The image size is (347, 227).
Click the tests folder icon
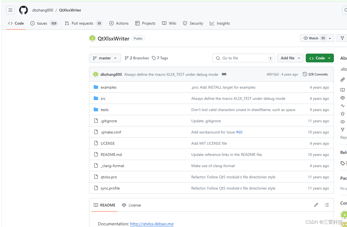coord(96,110)
